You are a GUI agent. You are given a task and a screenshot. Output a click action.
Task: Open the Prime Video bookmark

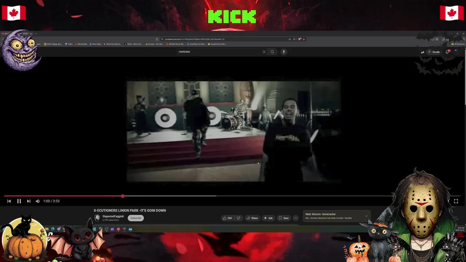[x=95, y=44]
